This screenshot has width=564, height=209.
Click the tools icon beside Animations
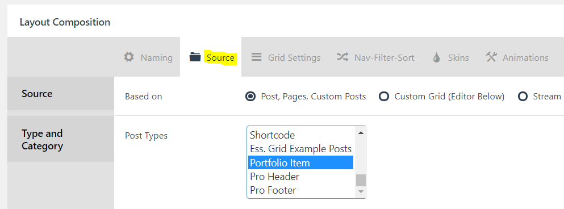point(491,57)
